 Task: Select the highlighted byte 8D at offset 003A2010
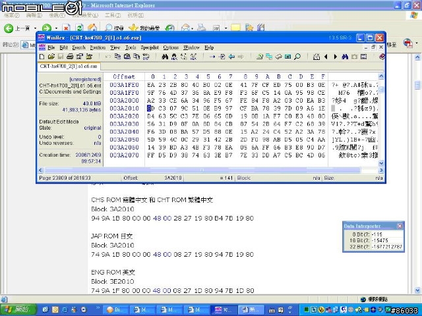(151, 108)
